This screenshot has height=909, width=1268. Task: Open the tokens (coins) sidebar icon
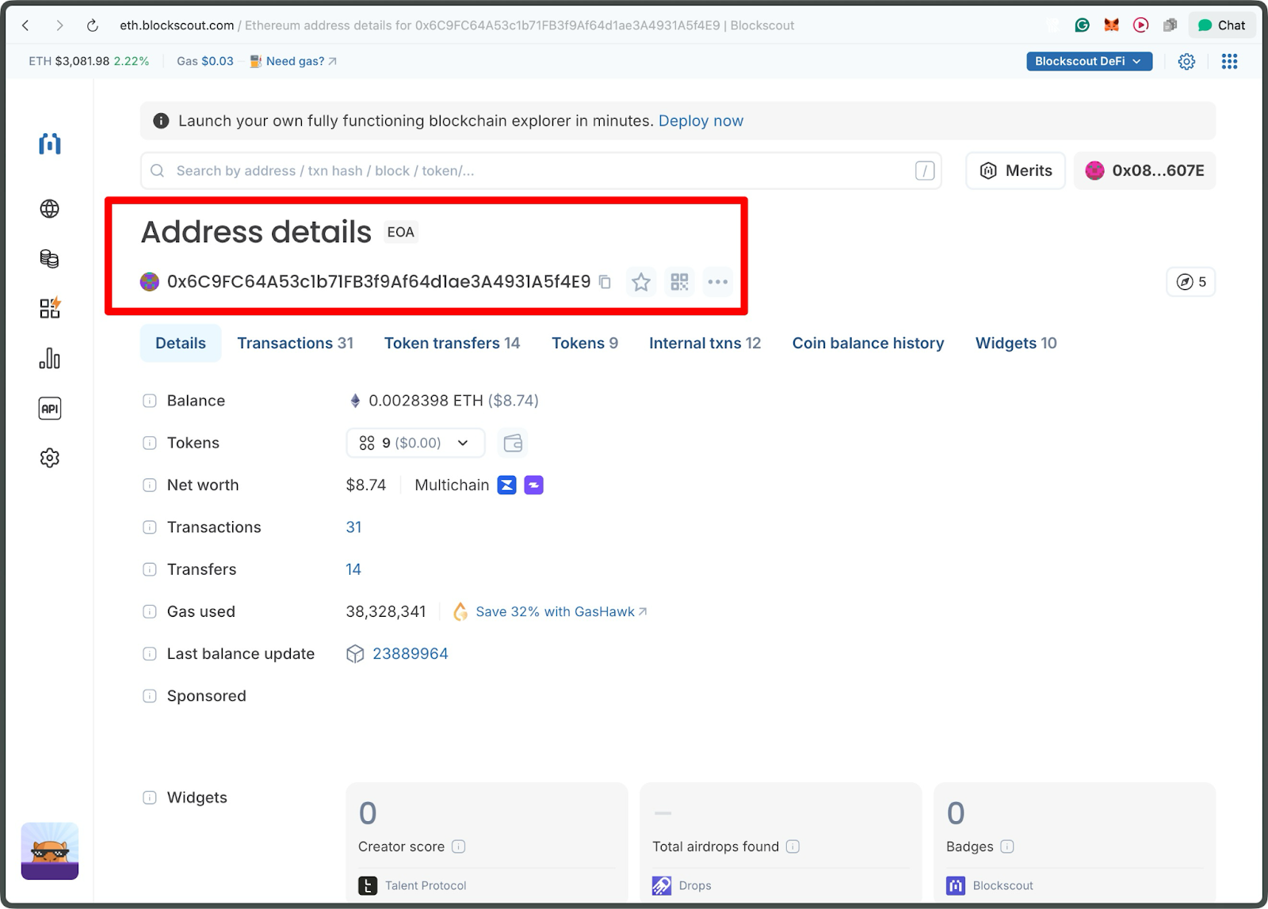click(49, 258)
